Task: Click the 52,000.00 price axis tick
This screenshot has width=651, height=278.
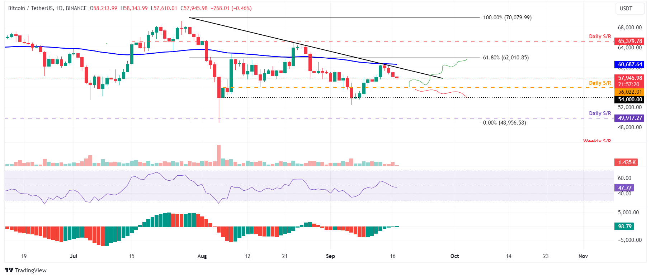Action: (629, 107)
